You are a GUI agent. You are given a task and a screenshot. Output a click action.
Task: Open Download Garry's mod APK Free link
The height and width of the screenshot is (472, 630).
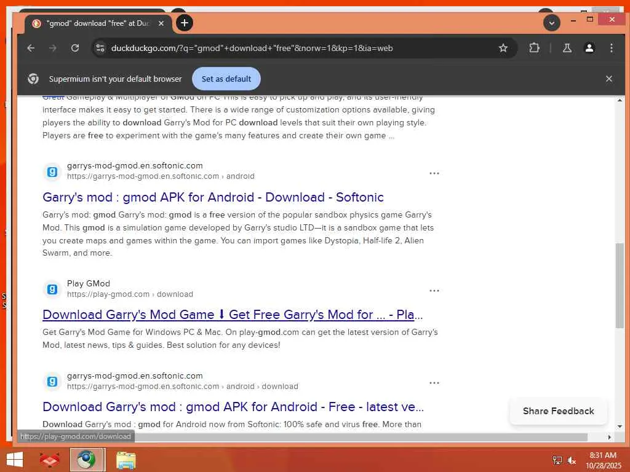pyautogui.click(x=233, y=407)
